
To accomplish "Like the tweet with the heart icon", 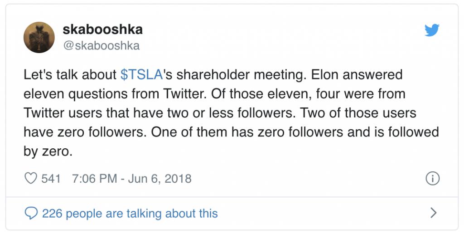I will [x=30, y=179].
